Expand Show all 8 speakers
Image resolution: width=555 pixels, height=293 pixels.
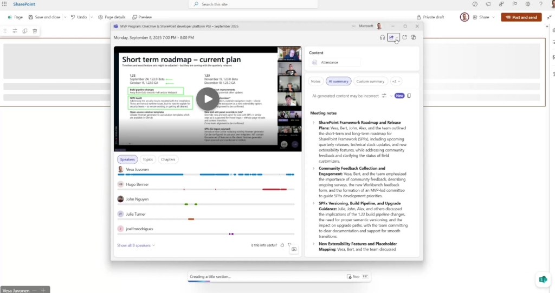click(136, 245)
